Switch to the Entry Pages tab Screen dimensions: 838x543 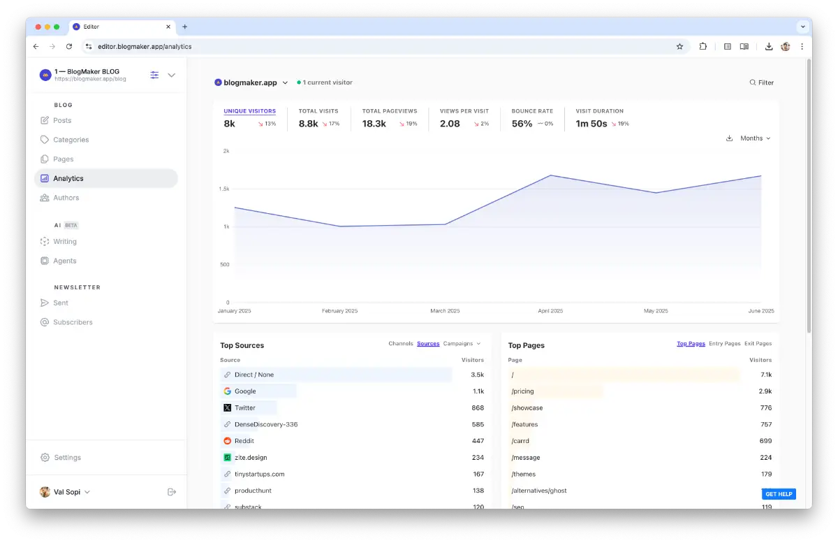click(724, 344)
